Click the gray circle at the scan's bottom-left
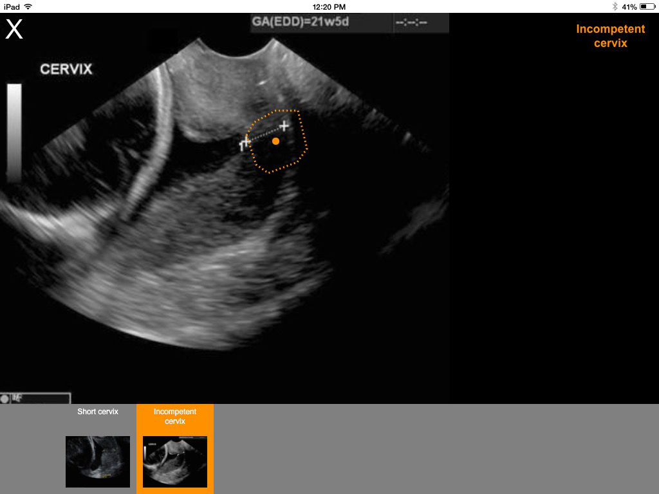659x494 pixels. [5, 399]
